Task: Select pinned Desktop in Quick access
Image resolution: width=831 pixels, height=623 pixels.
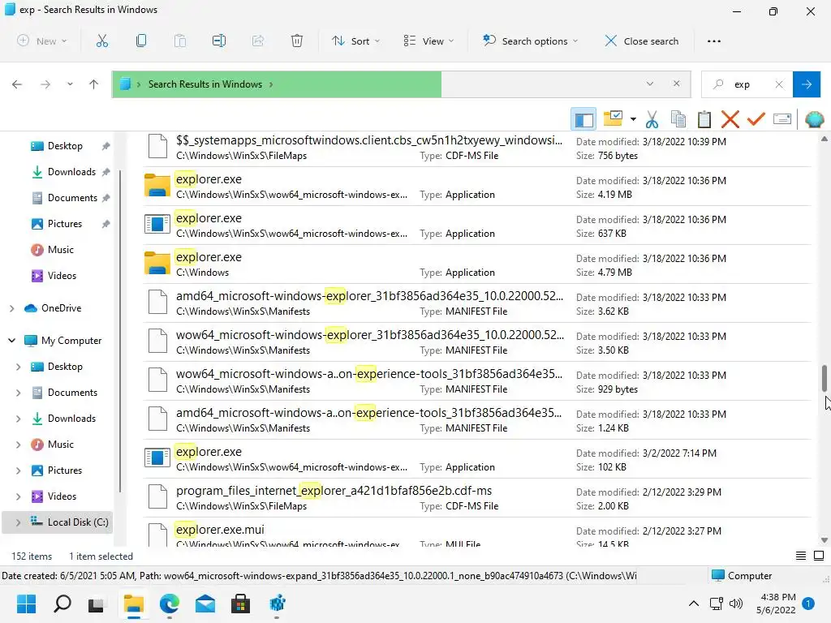Action: pyautogui.click(x=65, y=146)
